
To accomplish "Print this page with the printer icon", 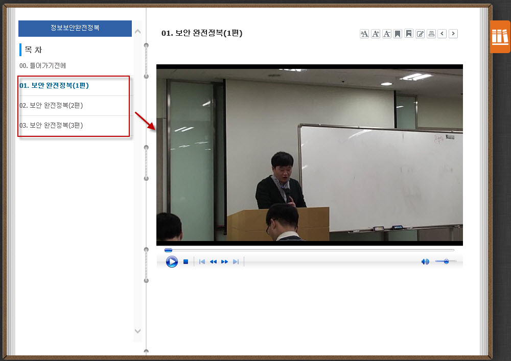I will coord(431,34).
